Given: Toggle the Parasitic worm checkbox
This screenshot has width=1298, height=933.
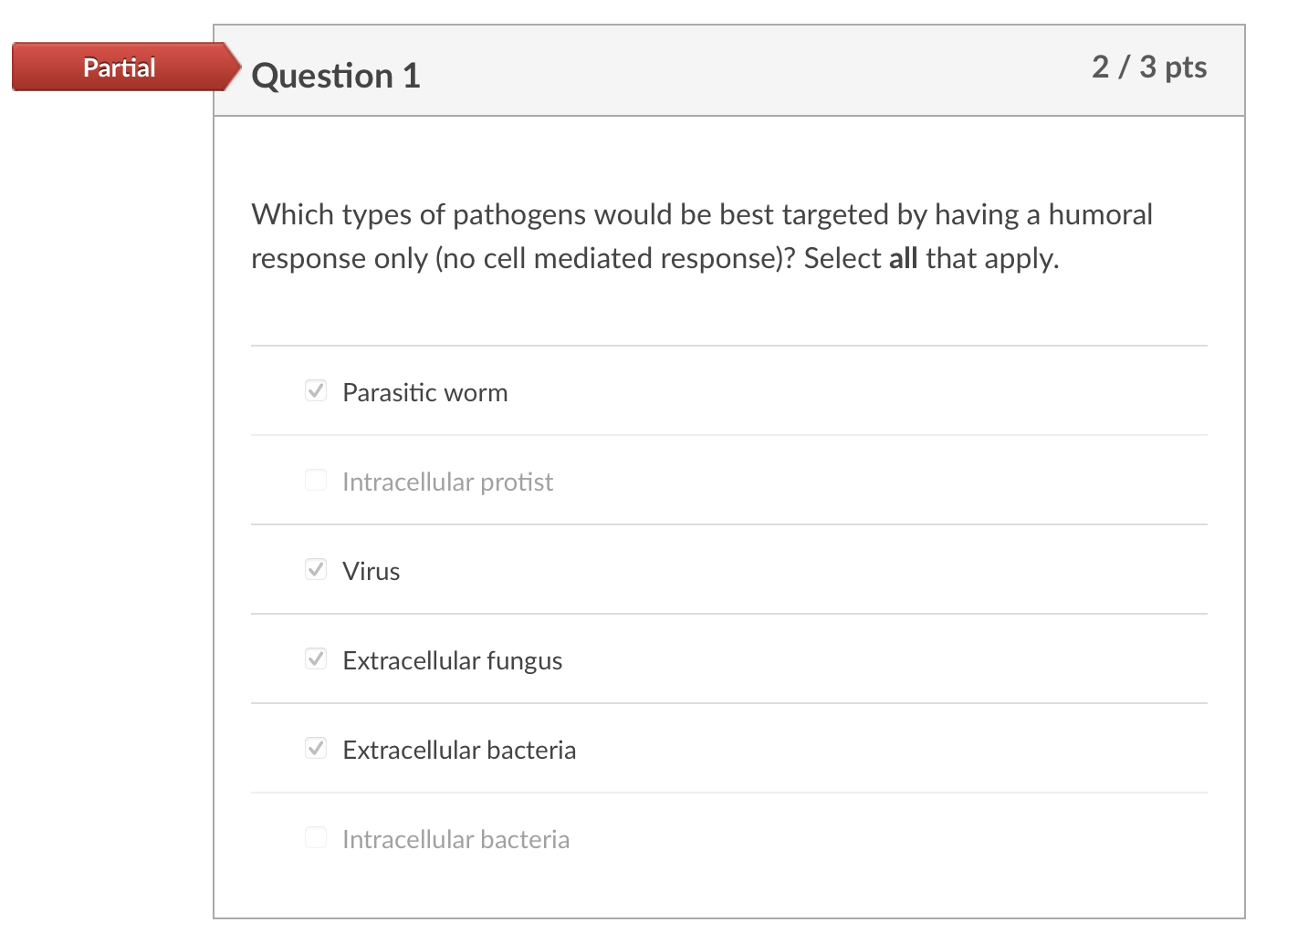Looking at the screenshot, I should [x=316, y=391].
